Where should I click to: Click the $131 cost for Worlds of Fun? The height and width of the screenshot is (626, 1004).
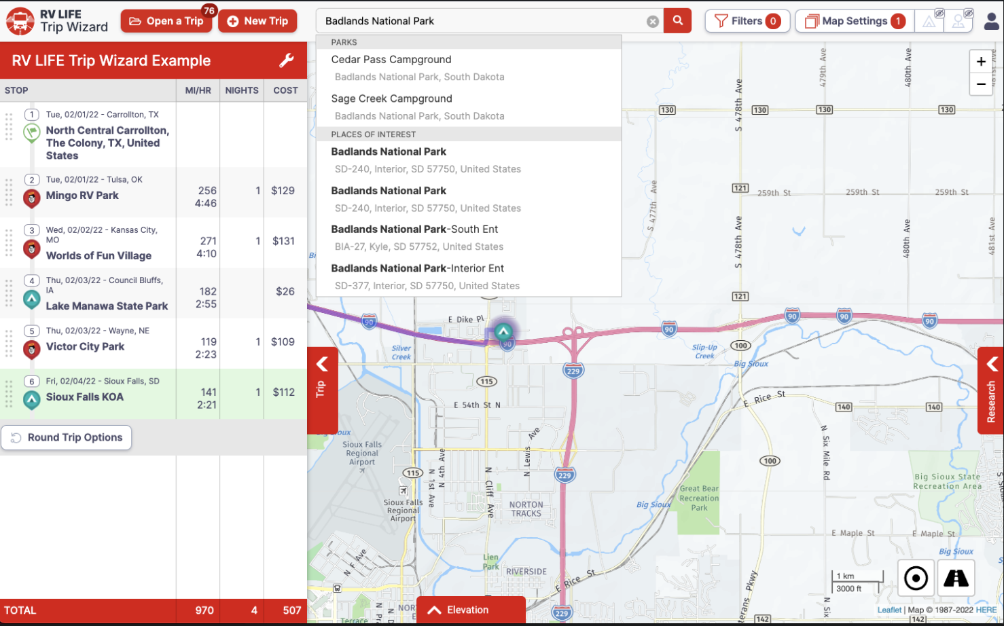click(x=283, y=241)
